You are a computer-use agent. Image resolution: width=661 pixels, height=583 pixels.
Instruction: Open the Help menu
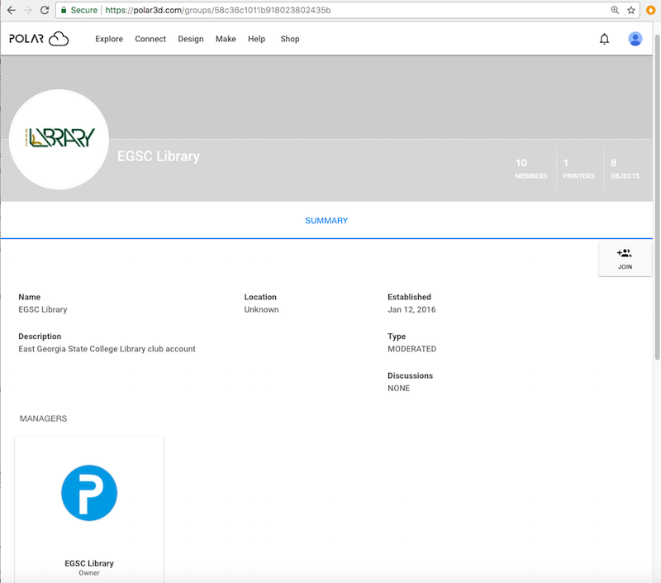click(256, 39)
